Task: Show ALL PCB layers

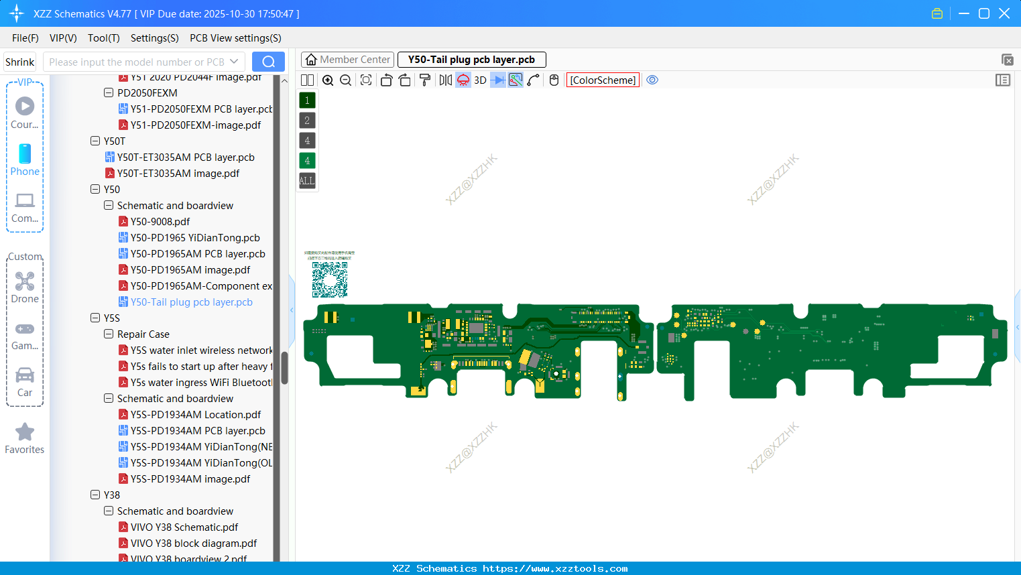Action: (x=306, y=180)
